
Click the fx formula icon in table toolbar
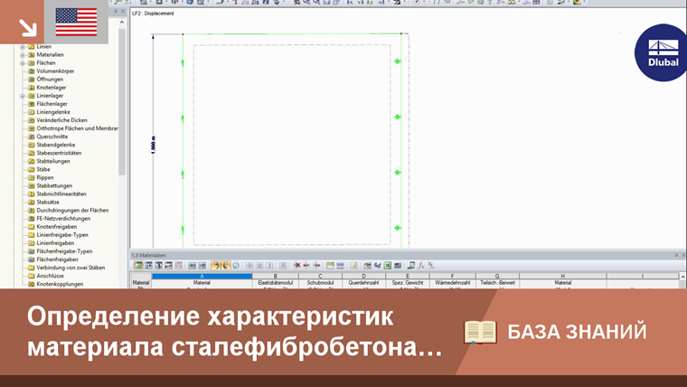[421, 266]
